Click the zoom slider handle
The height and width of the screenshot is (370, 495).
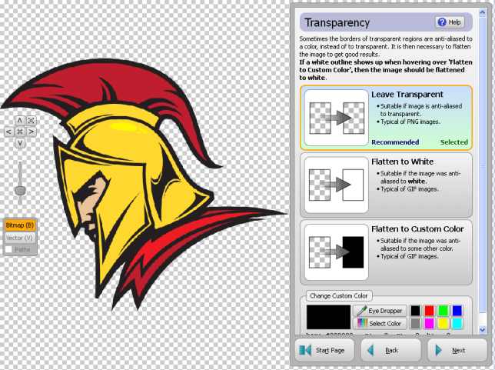(x=20, y=190)
